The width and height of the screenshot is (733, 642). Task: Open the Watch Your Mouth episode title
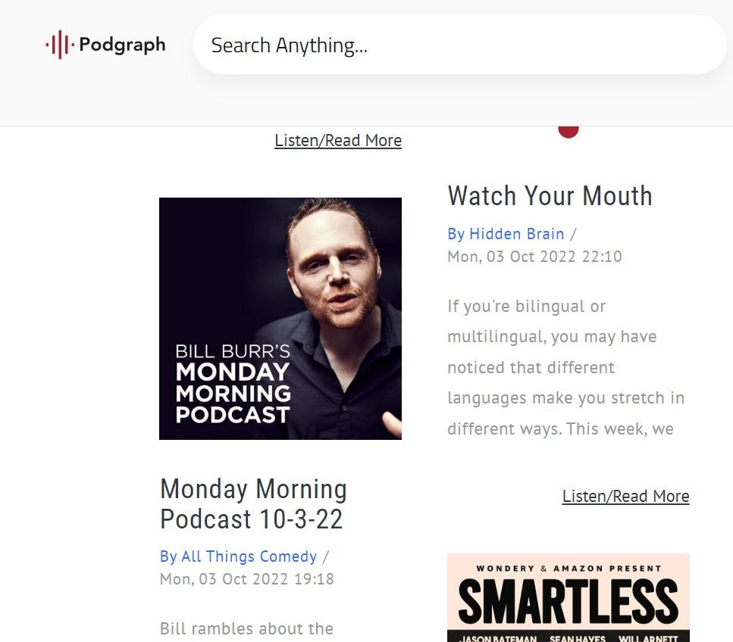pos(550,195)
